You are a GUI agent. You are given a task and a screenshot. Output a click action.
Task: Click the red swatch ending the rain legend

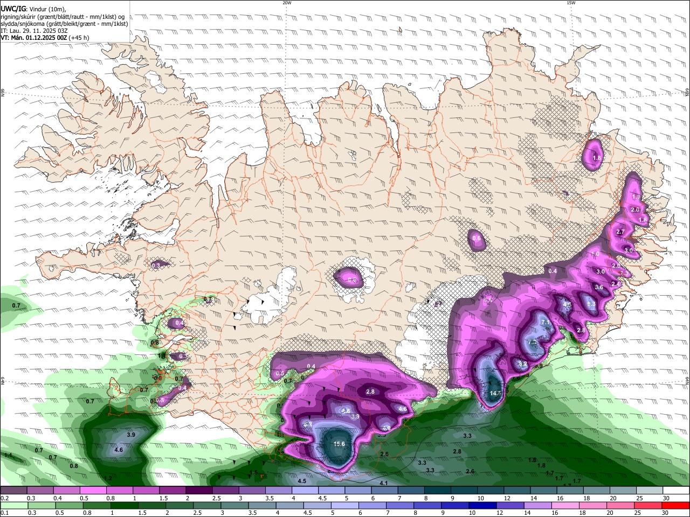[x=676, y=506]
